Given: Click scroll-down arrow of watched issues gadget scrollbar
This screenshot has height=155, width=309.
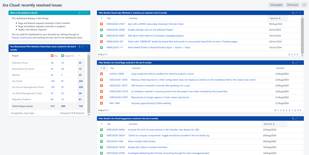Looking at the screenshot, I should pyautogui.click(x=303, y=55).
